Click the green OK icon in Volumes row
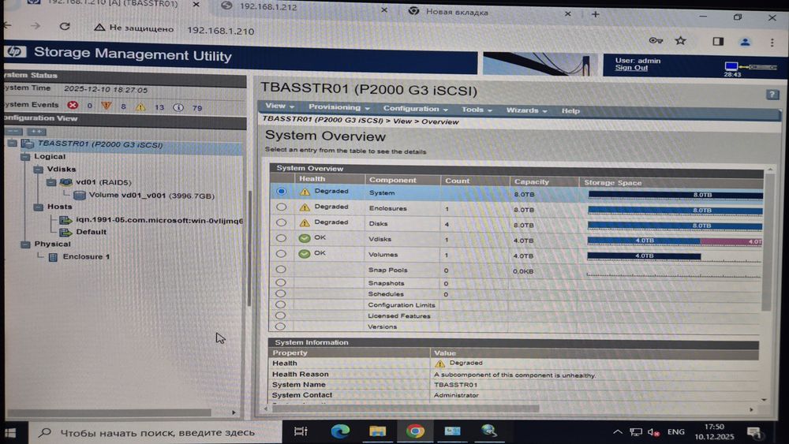 pyautogui.click(x=304, y=253)
